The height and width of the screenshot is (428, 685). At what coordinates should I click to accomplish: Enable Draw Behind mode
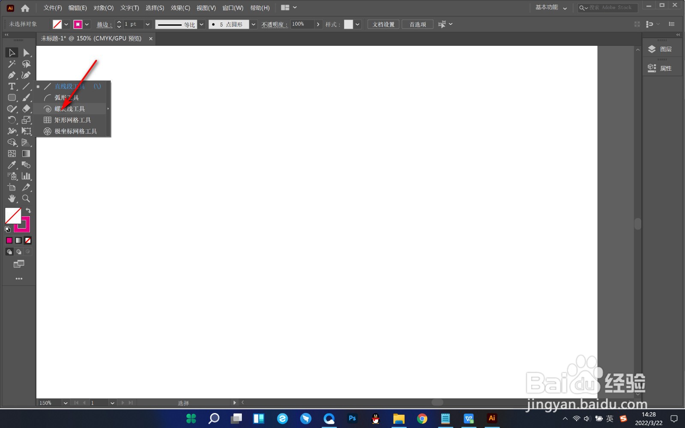pos(18,252)
